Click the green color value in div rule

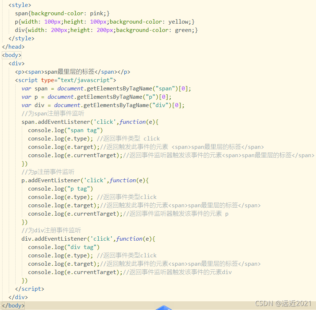click(x=185, y=30)
